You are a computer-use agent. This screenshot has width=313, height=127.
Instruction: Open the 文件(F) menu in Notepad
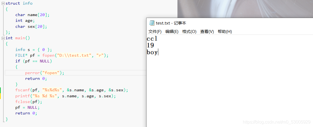pyautogui.click(x=155, y=32)
